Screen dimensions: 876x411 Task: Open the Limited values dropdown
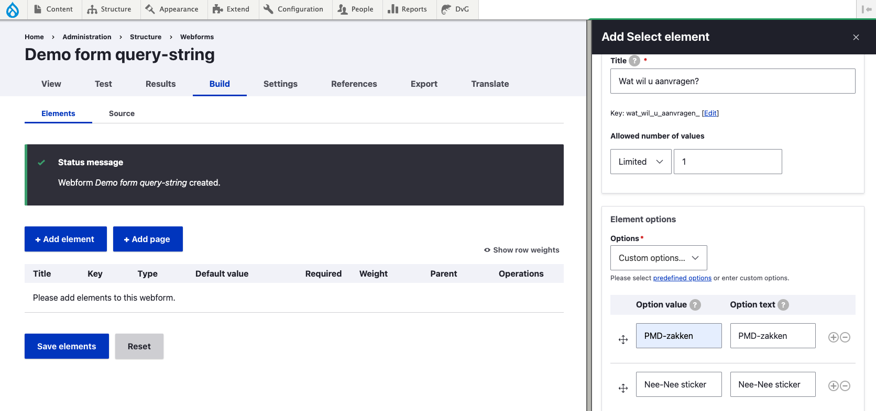point(640,162)
